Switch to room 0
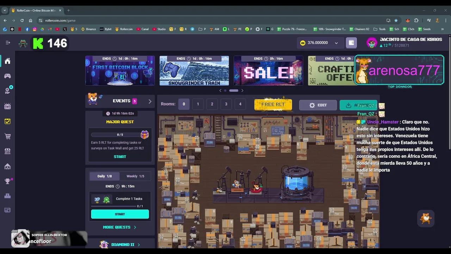The height and width of the screenshot is (254, 451). click(x=184, y=104)
